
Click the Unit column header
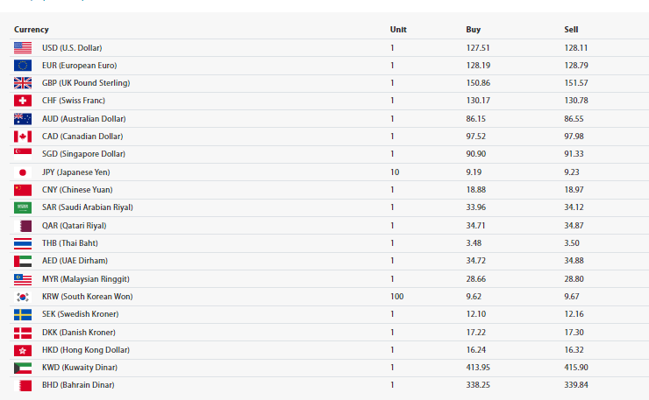point(398,30)
